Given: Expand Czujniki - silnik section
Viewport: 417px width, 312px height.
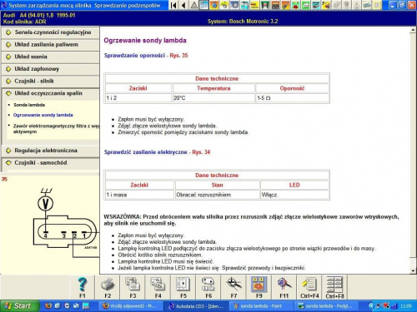Looking at the screenshot, I should pyautogui.click(x=50, y=82).
